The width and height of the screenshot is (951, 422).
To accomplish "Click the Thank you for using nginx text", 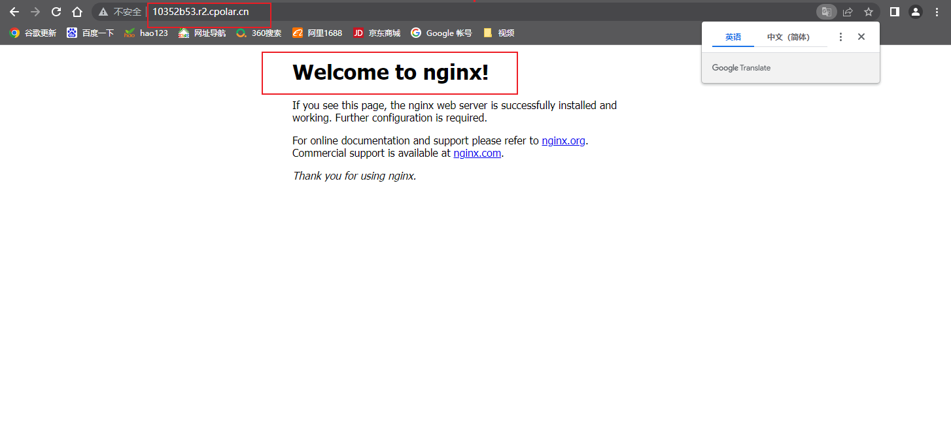I will 354,176.
